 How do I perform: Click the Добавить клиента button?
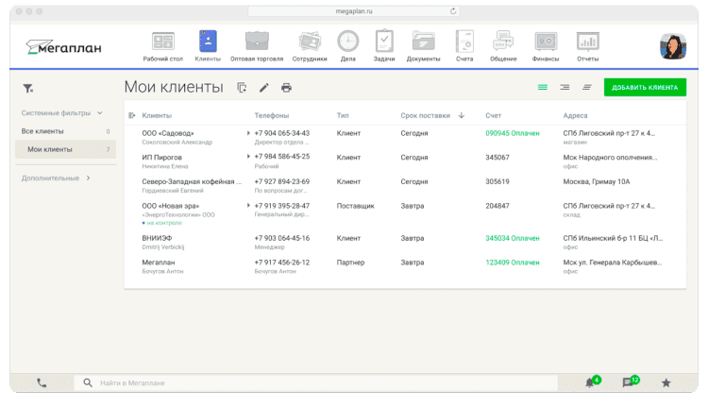(x=645, y=88)
